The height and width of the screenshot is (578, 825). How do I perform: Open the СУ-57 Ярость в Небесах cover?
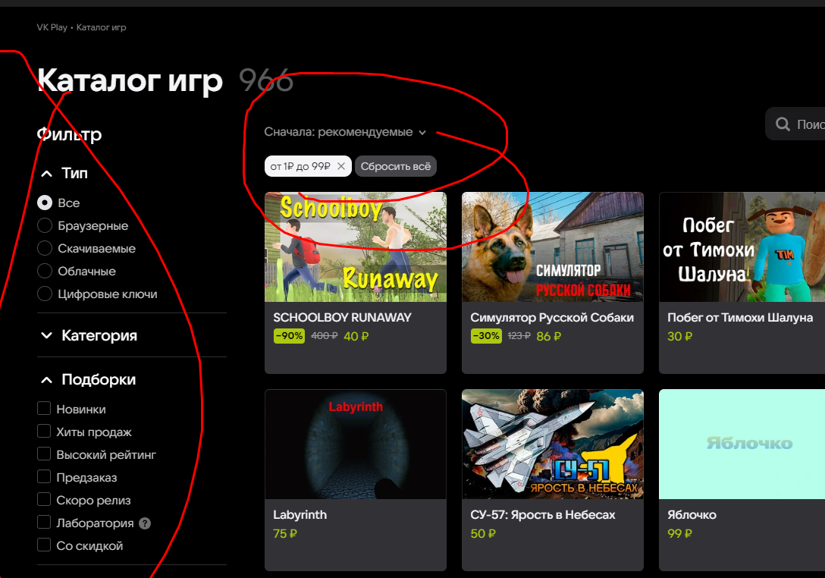click(x=553, y=444)
